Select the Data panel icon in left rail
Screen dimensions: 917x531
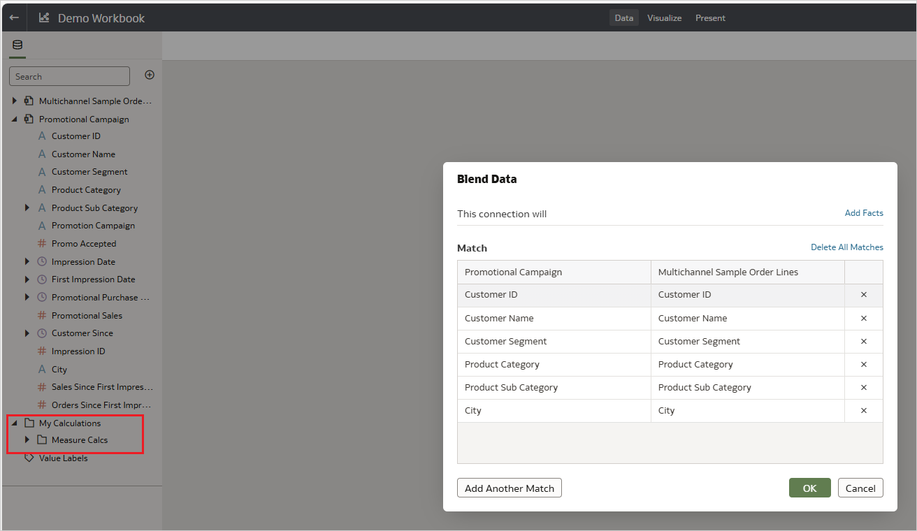point(17,45)
